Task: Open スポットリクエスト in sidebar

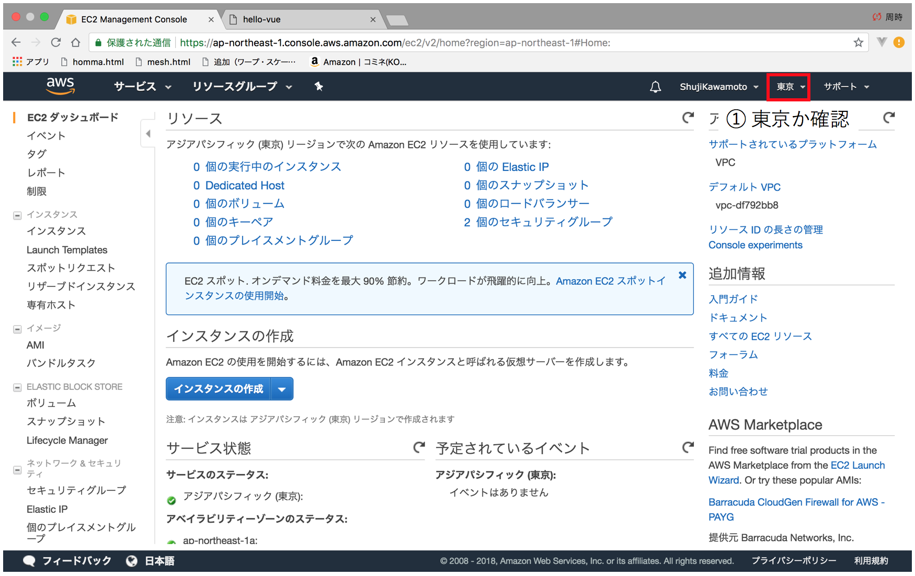Action: point(71,268)
